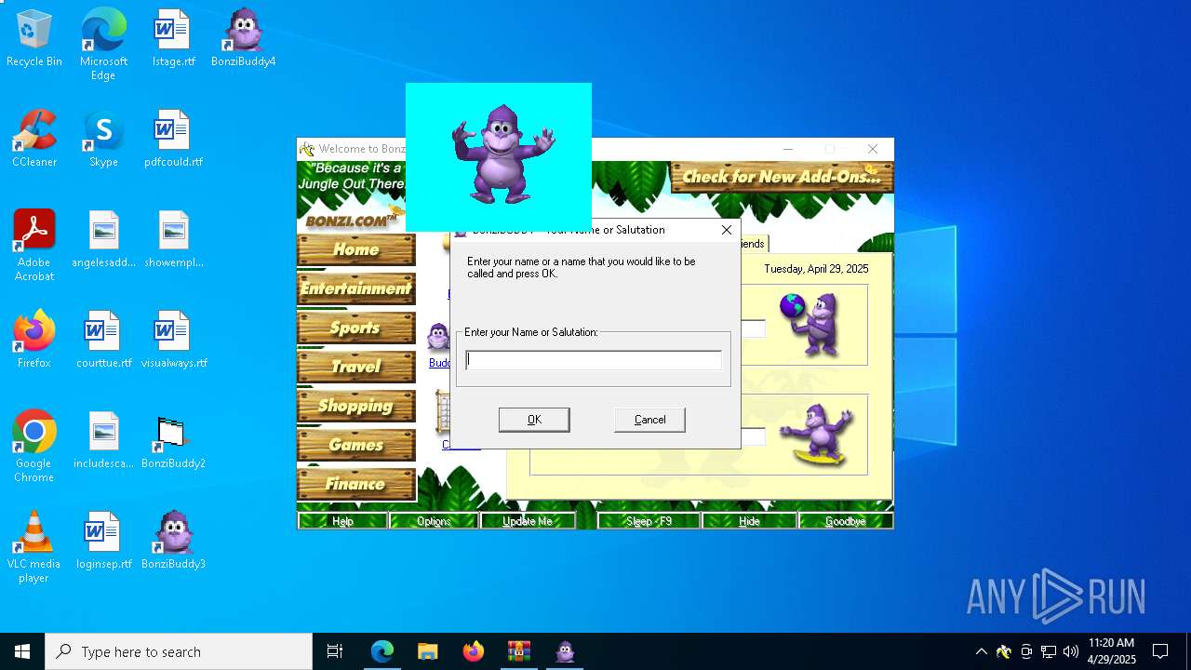Screen dimensions: 1191x670
Task: Click the purple Bonzi face icon in window
Action: tap(438, 337)
